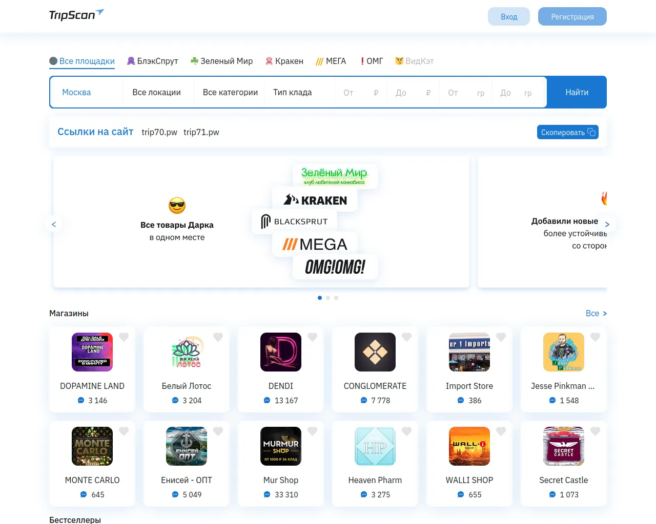This screenshot has height=524, width=656.
Task: Focus the maximum weight До гр field
Action: 518,93
